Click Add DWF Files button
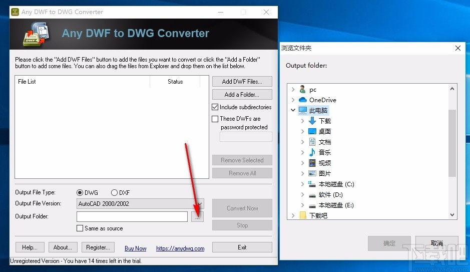470x272 pixels. coord(242,82)
